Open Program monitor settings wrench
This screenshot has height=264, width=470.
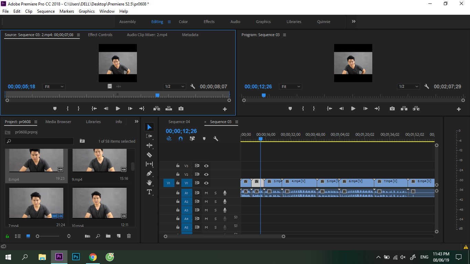[x=427, y=87]
